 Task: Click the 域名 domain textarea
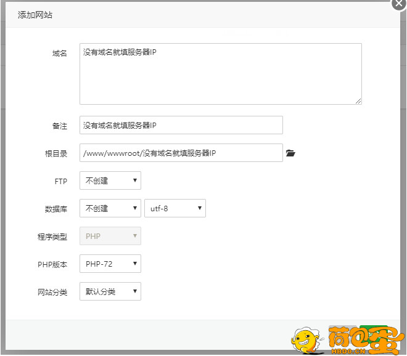(221, 74)
